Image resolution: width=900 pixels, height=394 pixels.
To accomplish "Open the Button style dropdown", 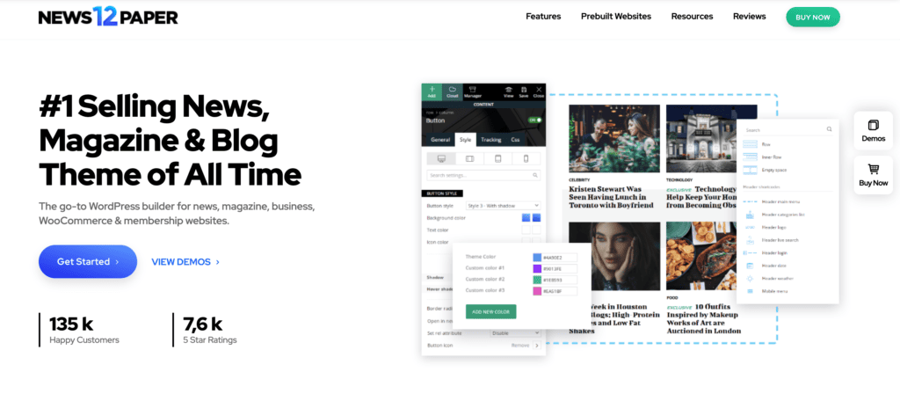I will pyautogui.click(x=503, y=206).
